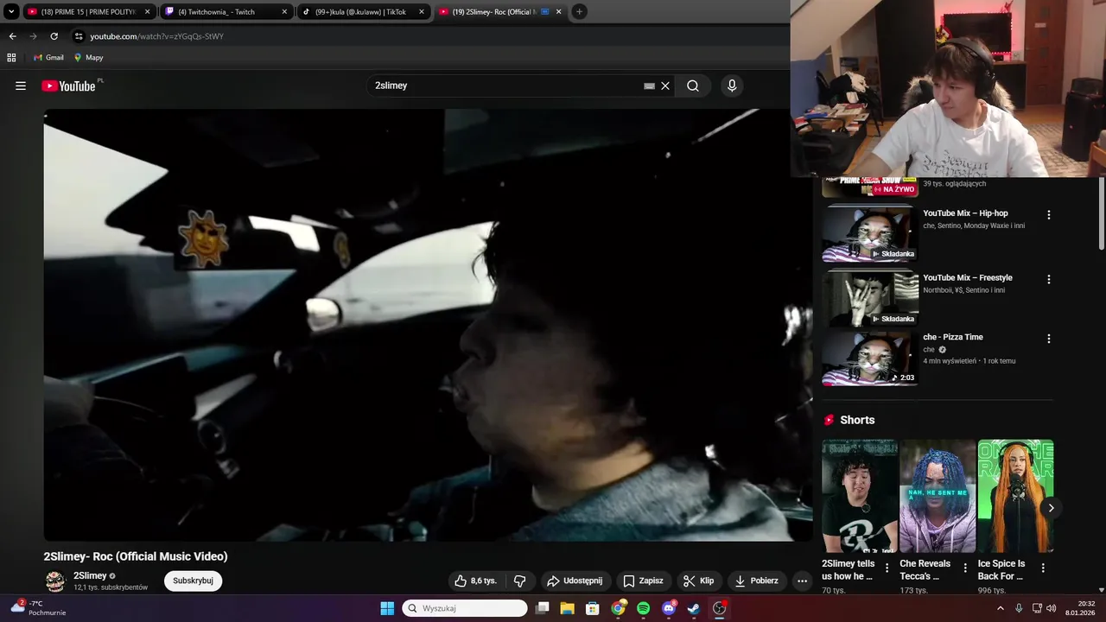Open Task View on the taskbar
Screen dimensions: 1106x622
542,608
